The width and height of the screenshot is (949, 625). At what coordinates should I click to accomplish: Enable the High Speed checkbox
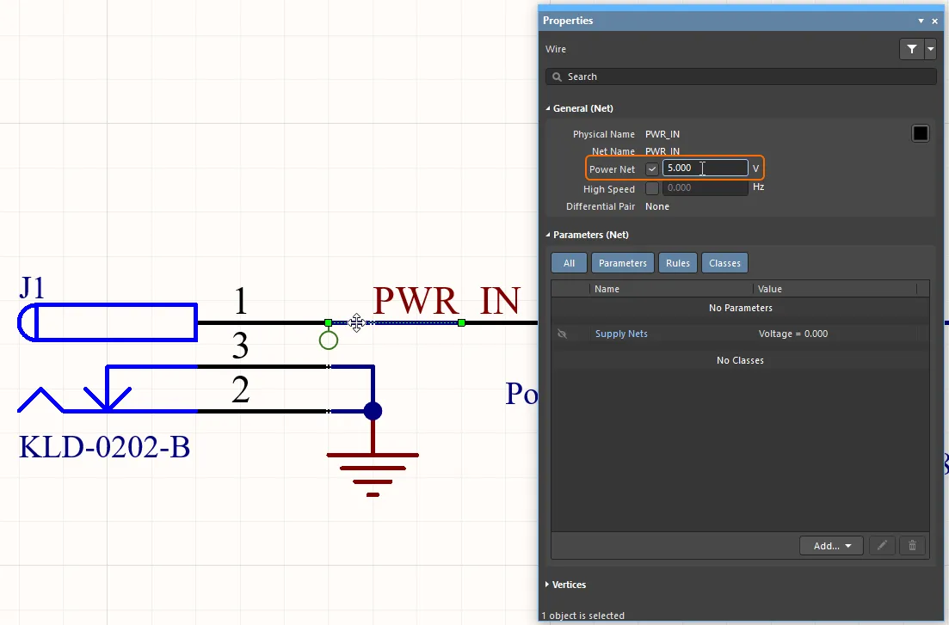pos(652,188)
